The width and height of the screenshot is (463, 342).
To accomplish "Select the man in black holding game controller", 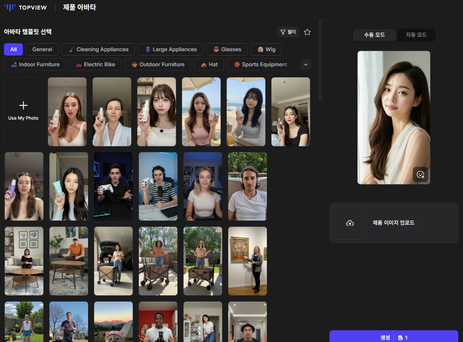I will click(113, 186).
